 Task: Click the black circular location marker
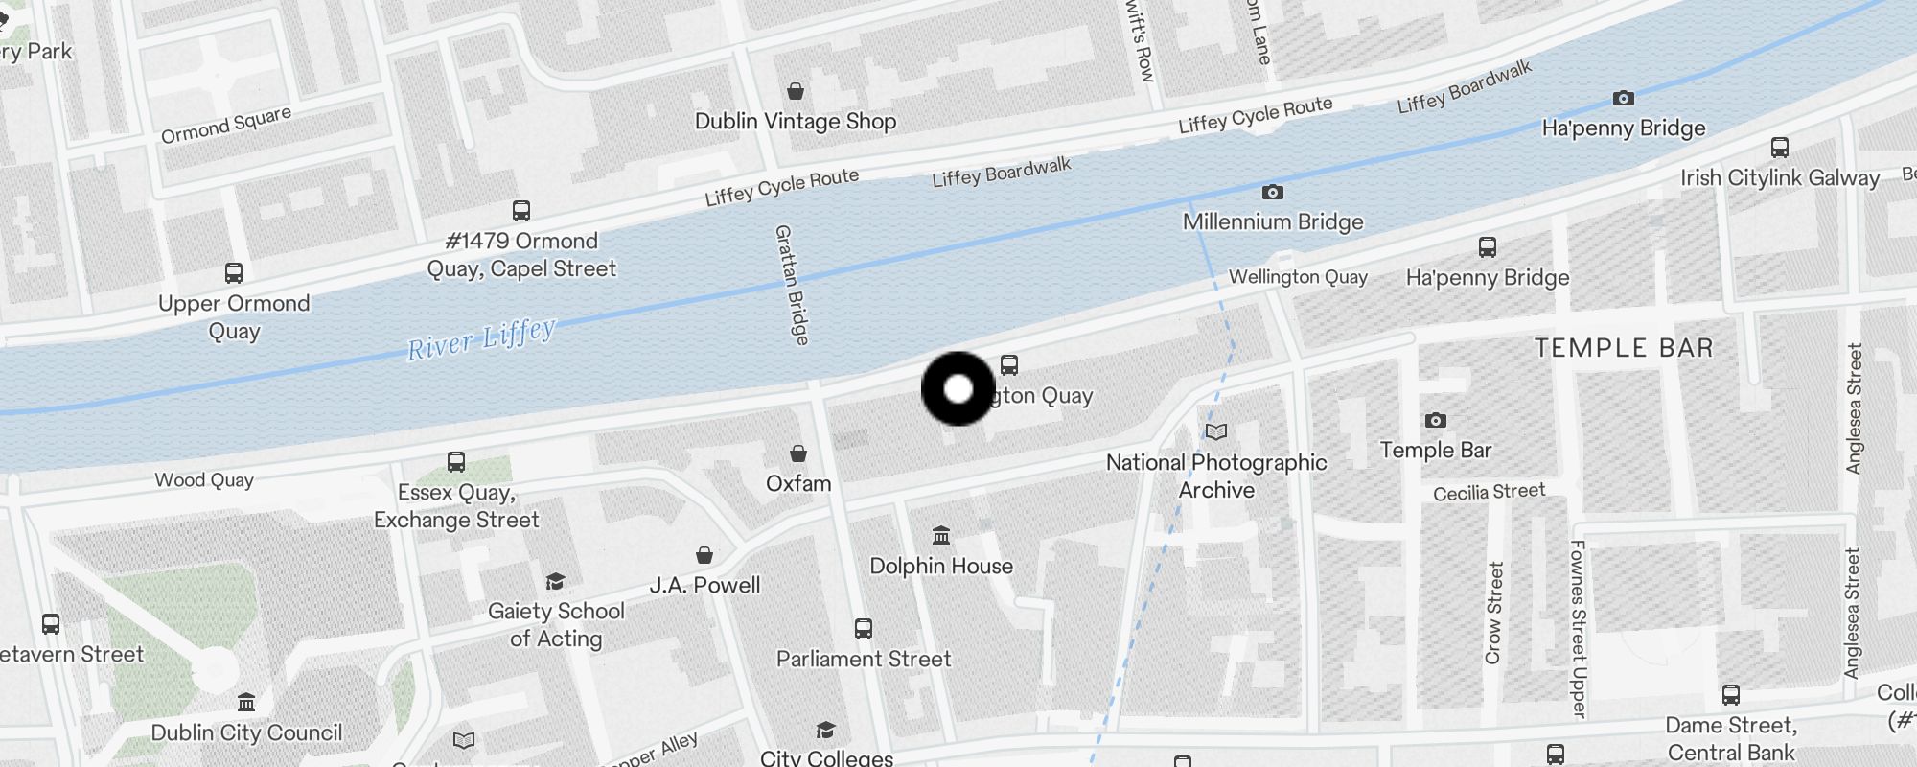pyautogui.click(x=958, y=388)
